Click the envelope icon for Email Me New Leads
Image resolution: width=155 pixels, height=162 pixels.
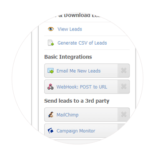coord(50,71)
